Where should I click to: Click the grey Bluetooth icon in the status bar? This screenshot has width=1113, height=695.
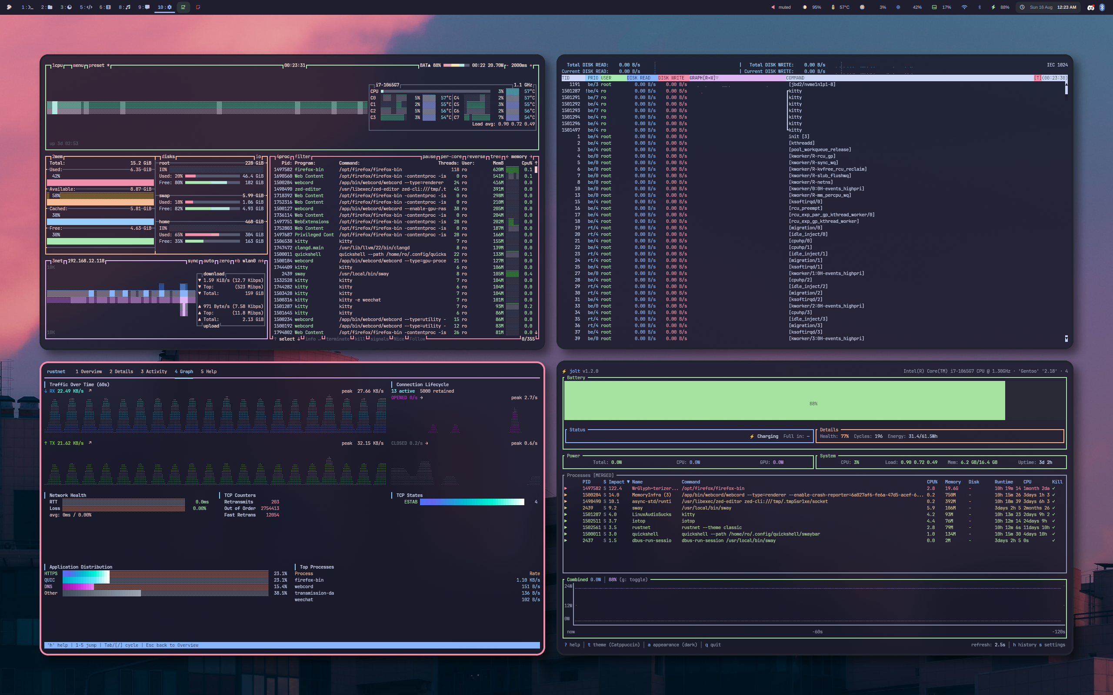[979, 7]
